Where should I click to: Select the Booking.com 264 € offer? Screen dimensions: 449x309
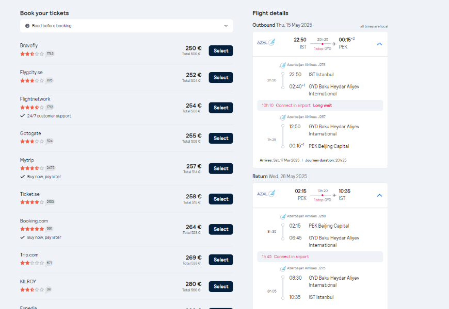click(x=221, y=229)
